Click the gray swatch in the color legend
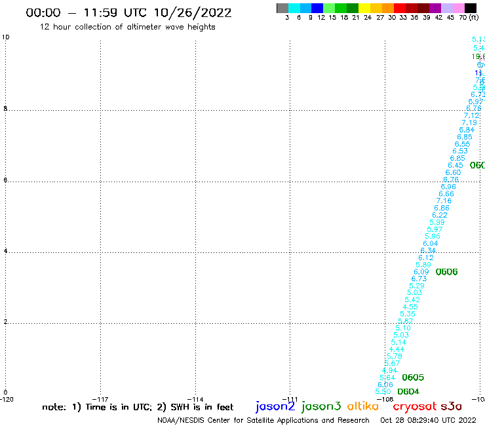Screen dimensions: 485x426 pyautogui.click(x=282, y=8)
